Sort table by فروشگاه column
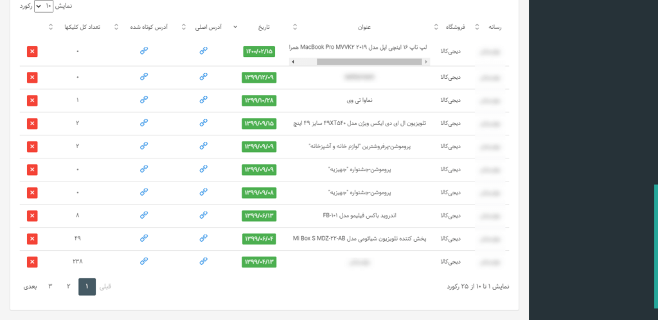This screenshot has width=658, height=320. (457, 27)
